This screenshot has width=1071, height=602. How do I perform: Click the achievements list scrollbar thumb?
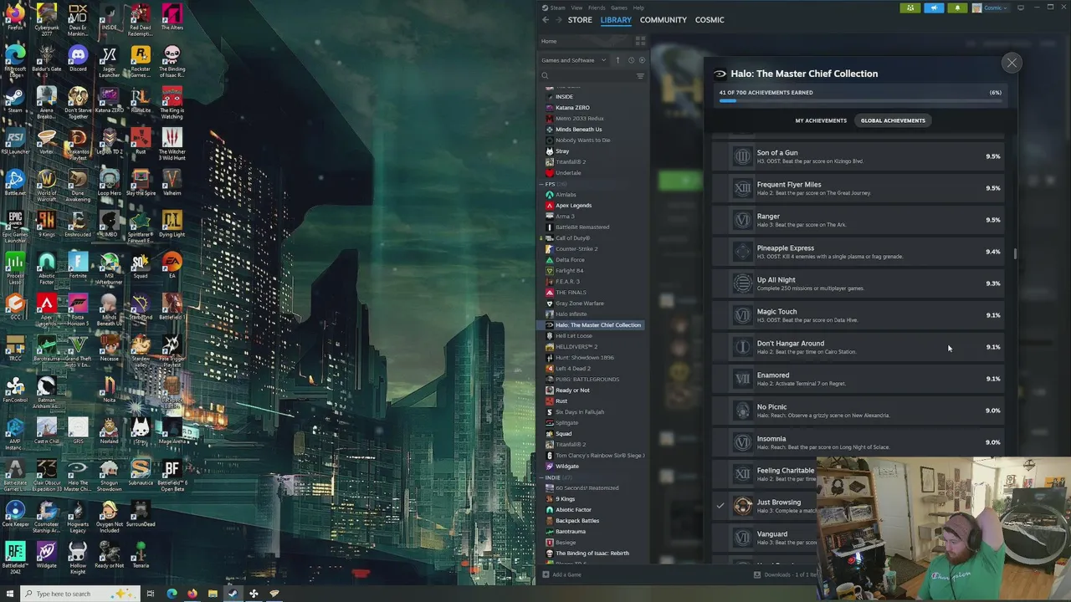tap(1016, 254)
